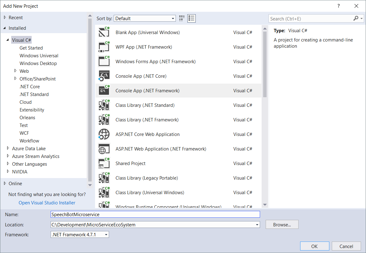Click the Cancel button
The height and width of the screenshot is (253, 366).
346,246
